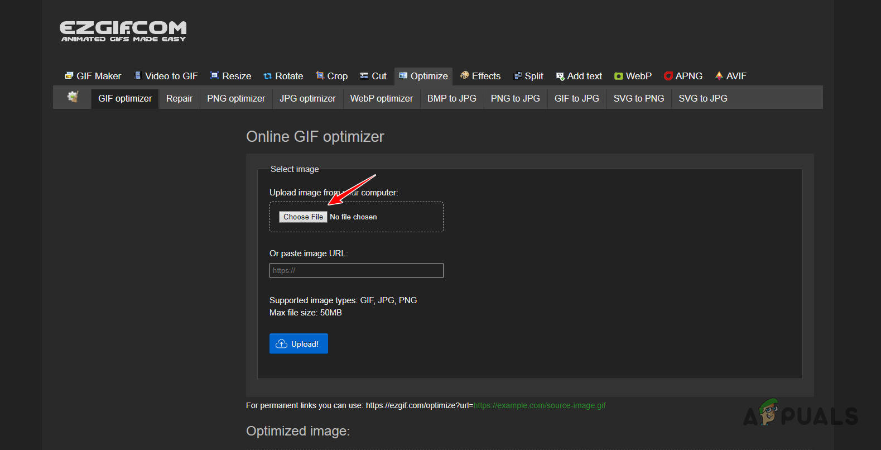Open the Effects tool
The image size is (881, 450).
point(480,76)
